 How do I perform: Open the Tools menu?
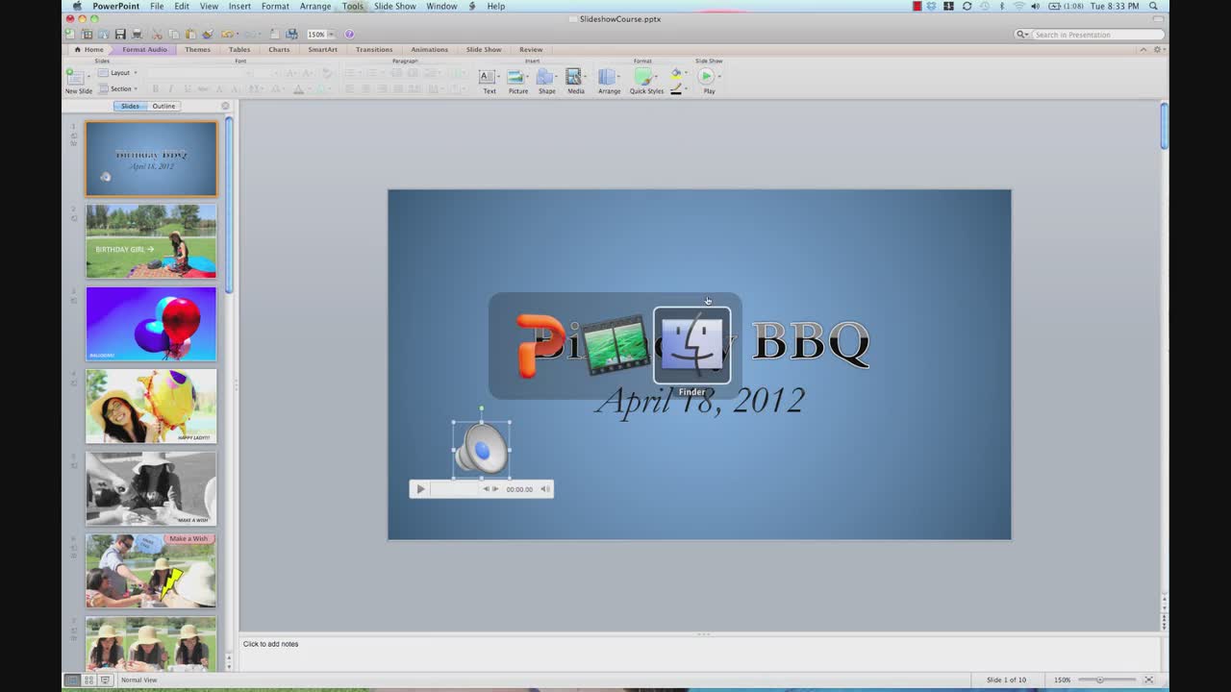click(x=353, y=6)
